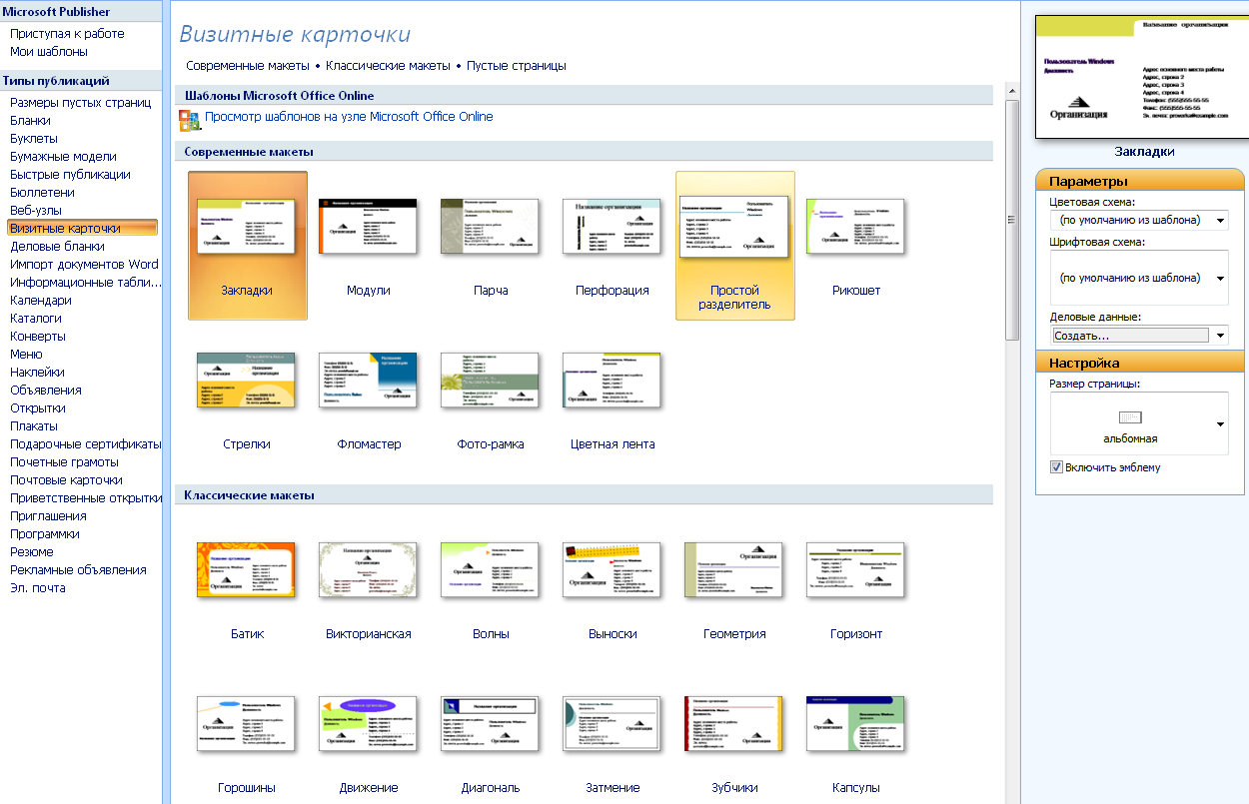This screenshot has height=804, width=1249.
Task: Select Почетные грамоты publication type
Action: point(64,462)
